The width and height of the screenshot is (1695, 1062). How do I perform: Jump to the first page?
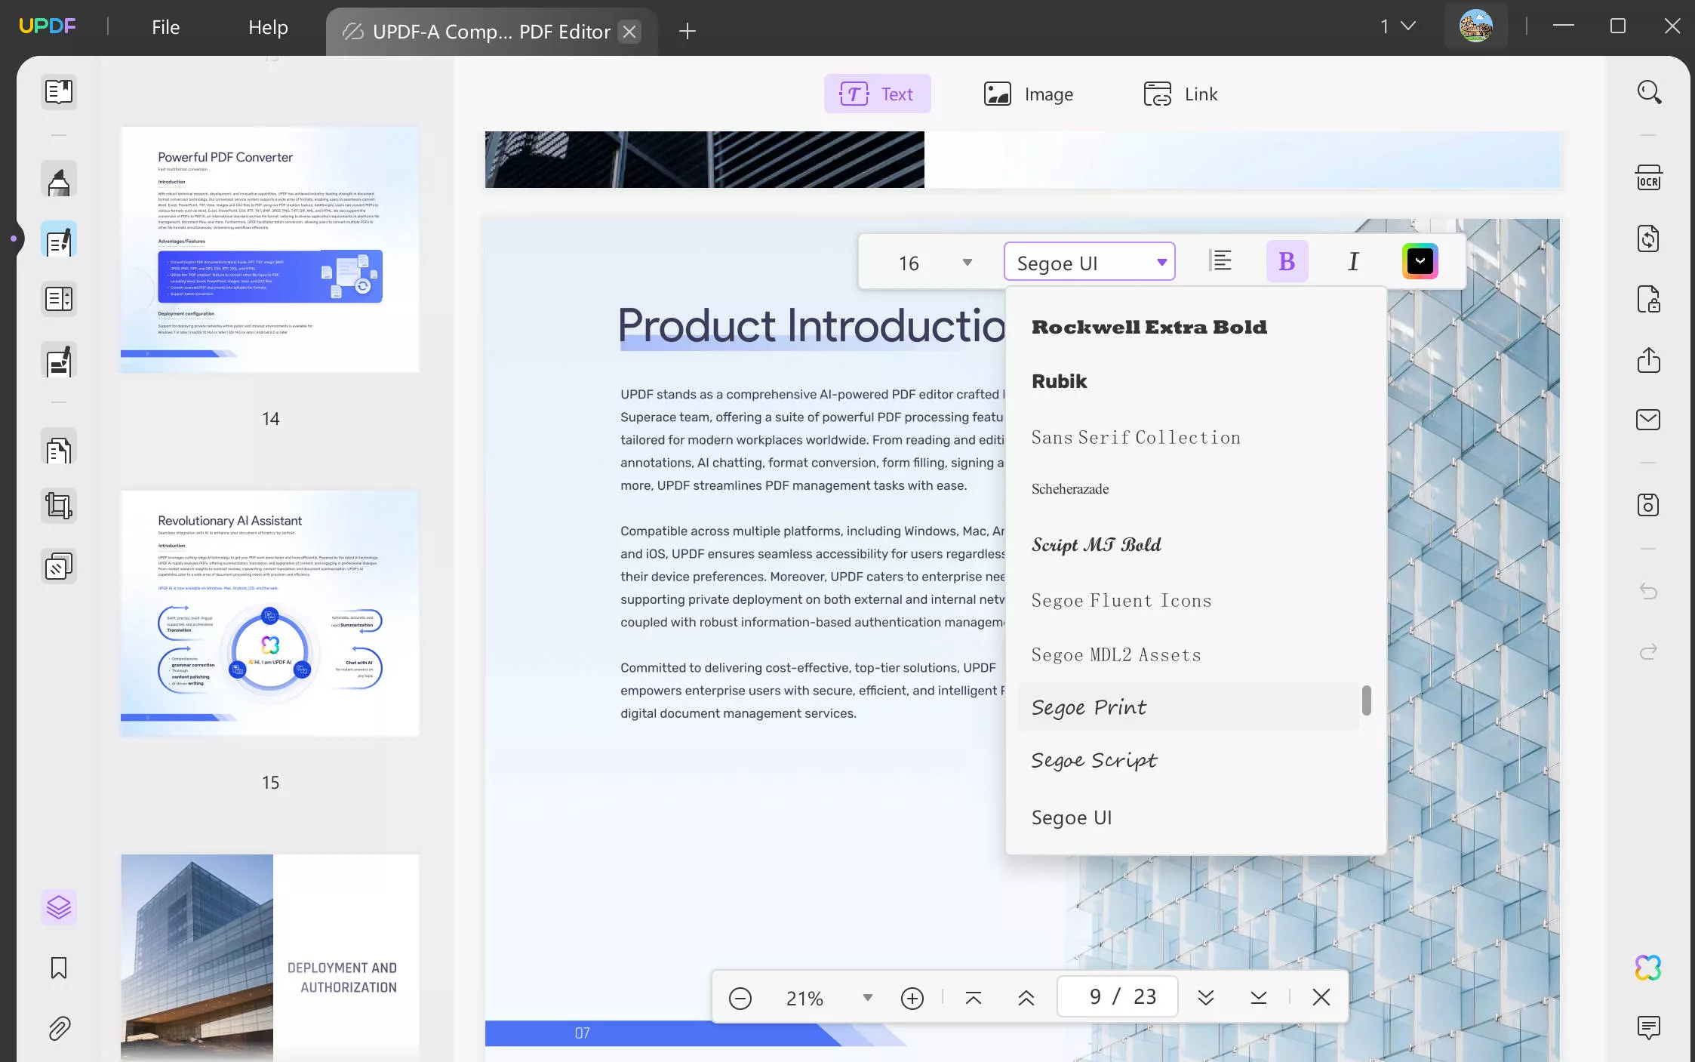tap(974, 998)
